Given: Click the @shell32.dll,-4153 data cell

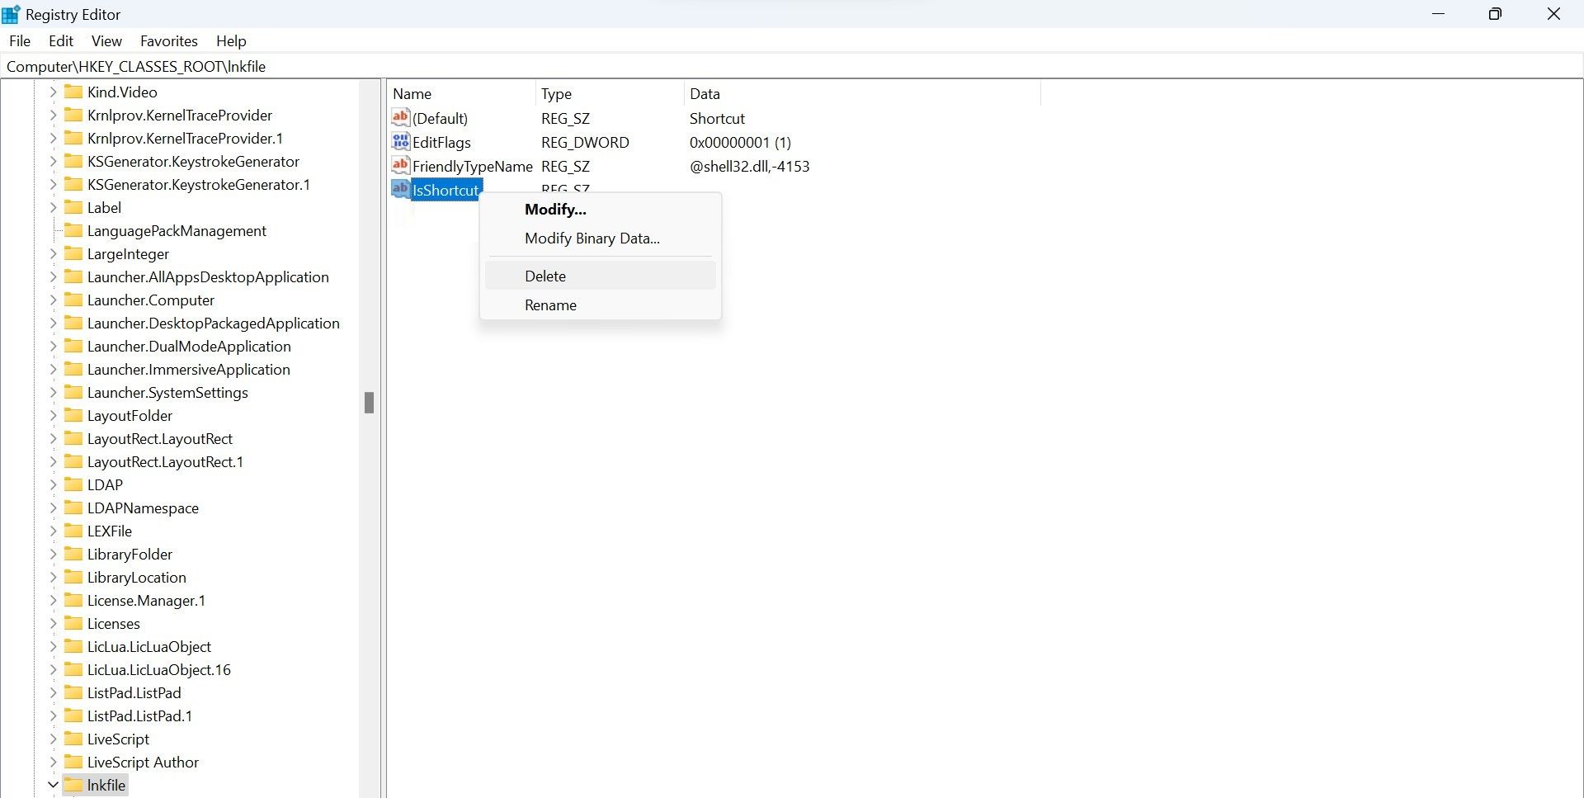Looking at the screenshot, I should 750,166.
